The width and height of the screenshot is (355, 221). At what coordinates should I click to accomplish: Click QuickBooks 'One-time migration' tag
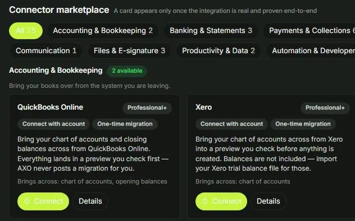click(x=125, y=124)
